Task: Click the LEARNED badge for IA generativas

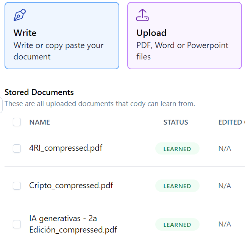Action: (177, 225)
